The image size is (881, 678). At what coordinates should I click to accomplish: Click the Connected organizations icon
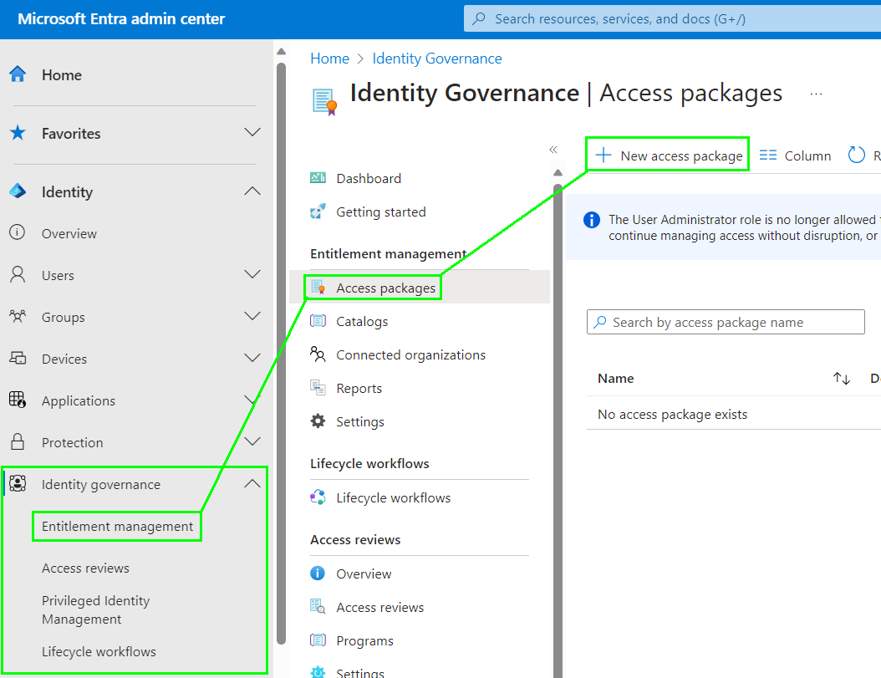coord(318,354)
